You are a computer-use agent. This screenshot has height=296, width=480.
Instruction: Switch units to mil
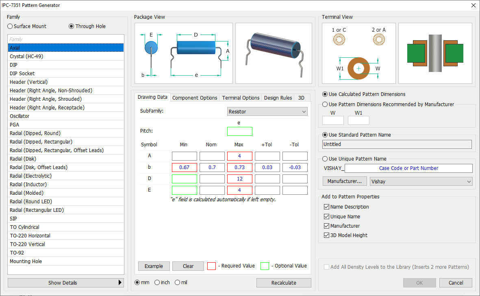click(x=177, y=282)
